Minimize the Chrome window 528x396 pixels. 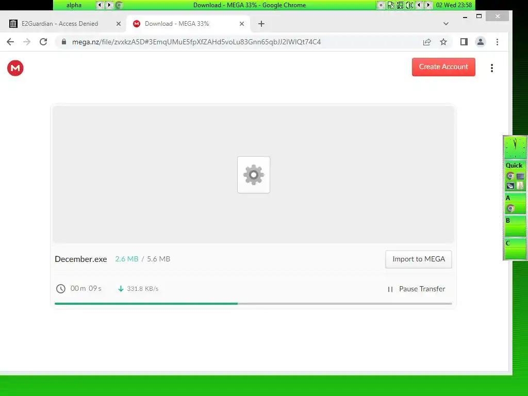[x=466, y=16]
